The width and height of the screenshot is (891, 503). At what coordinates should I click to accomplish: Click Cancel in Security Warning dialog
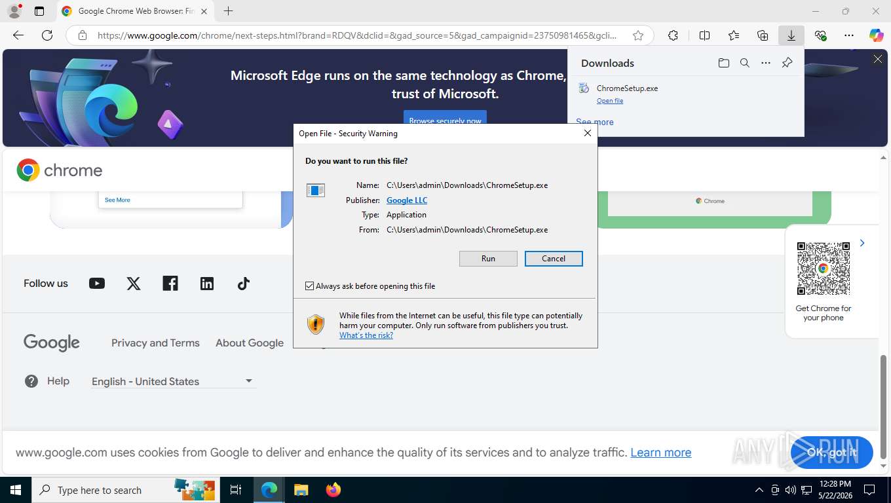tap(554, 259)
